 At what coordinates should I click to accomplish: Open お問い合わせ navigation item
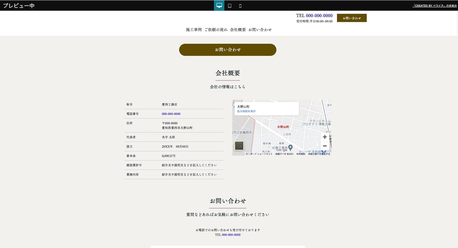tap(260, 30)
